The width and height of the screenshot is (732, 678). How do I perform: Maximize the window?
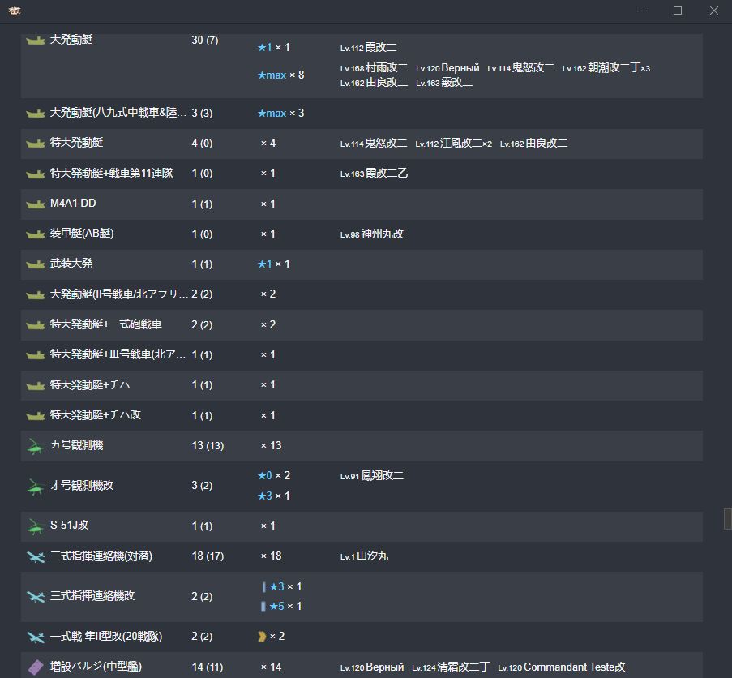point(678,11)
